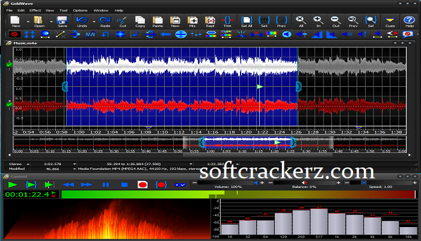Viewport: 421px width, 241px height.
Task: Paste the clipboard audio
Action: (x=158, y=22)
